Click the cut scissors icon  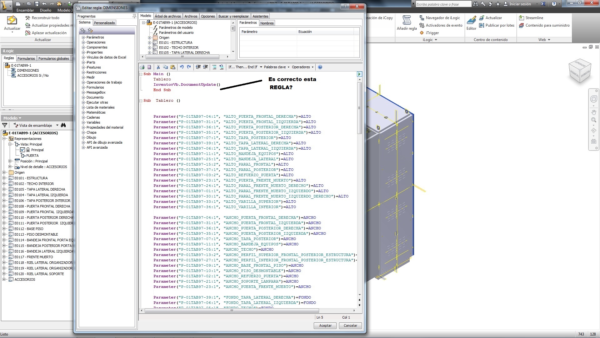pos(158,67)
